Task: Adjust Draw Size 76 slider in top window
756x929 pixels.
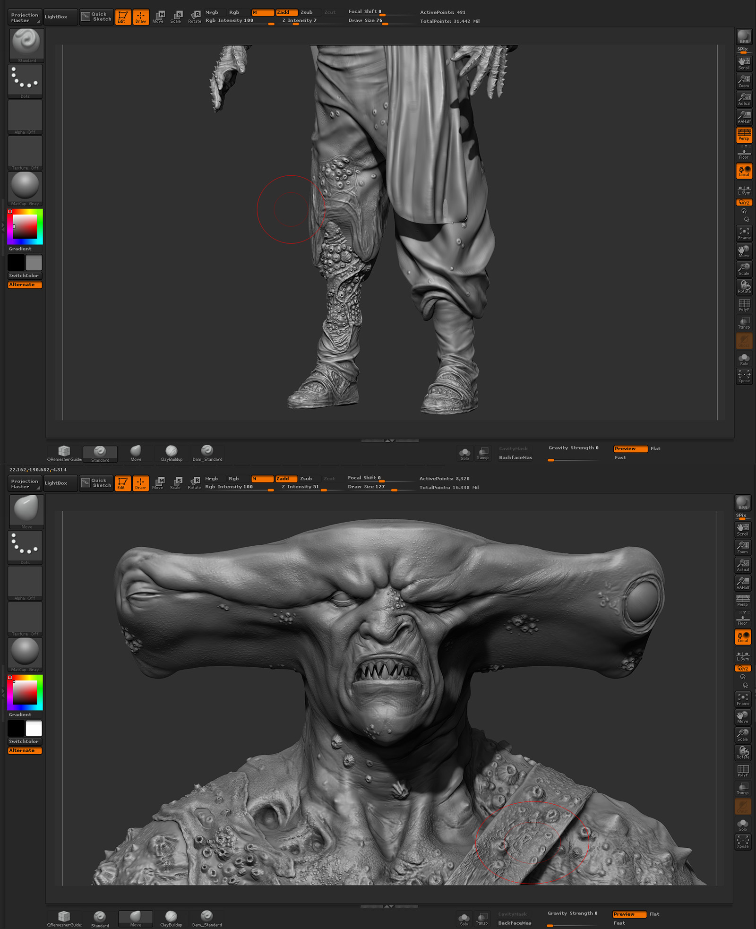Action: 381,21
